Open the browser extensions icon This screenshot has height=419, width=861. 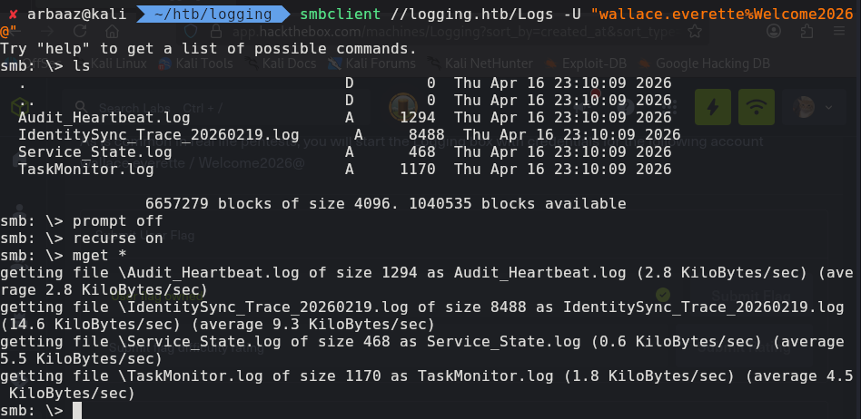[x=808, y=32]
